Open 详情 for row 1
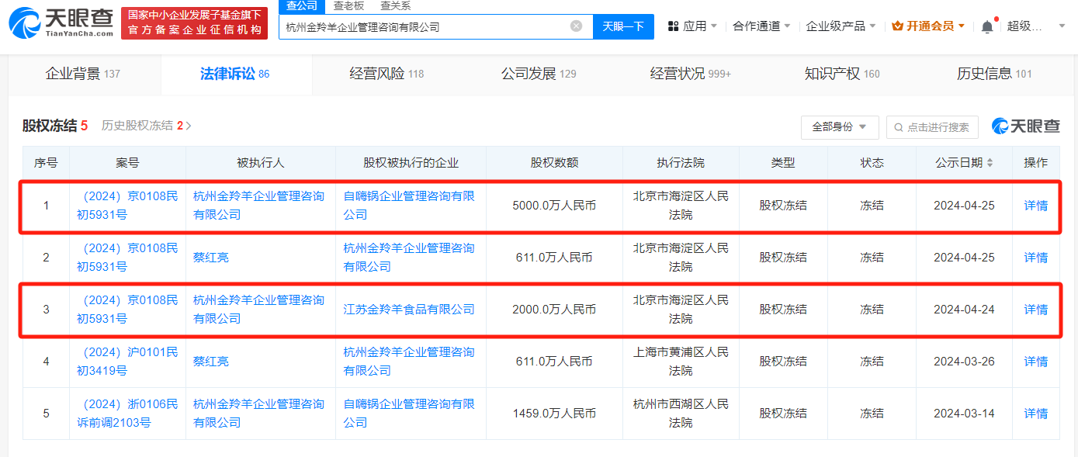Viewport: 1078px width, 457px height. point(1036,206)
